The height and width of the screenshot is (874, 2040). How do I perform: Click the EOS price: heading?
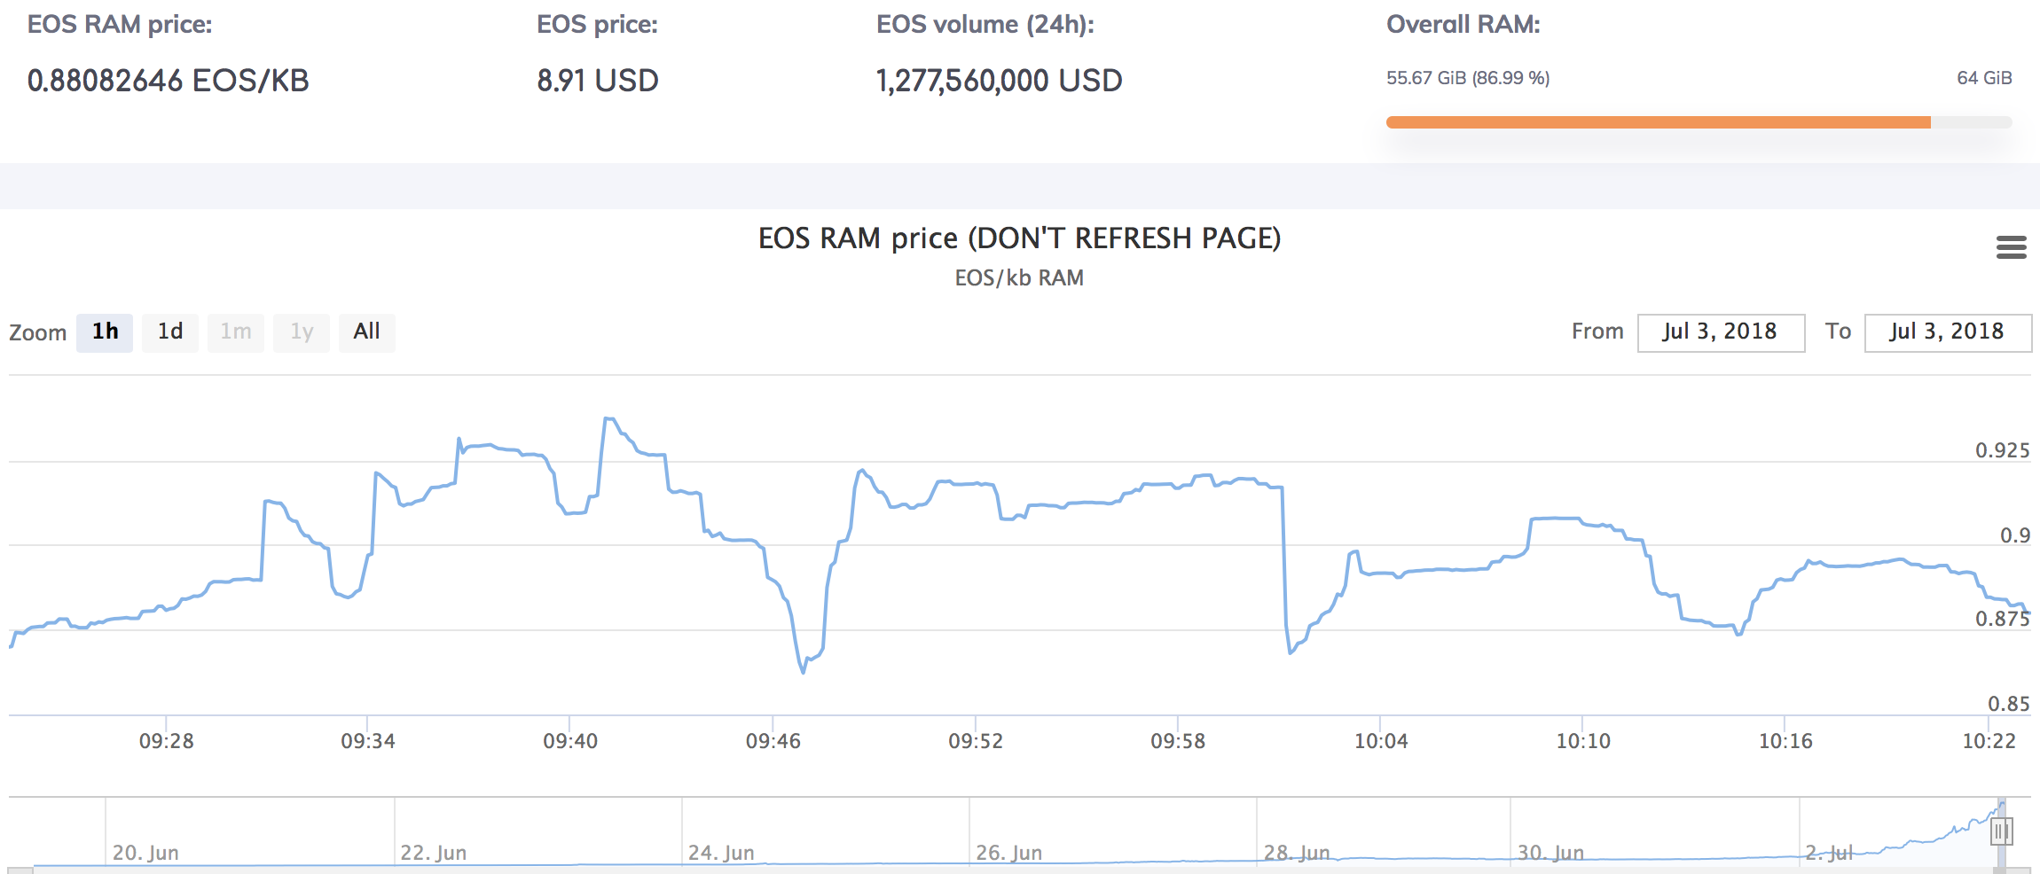point(597,24)
